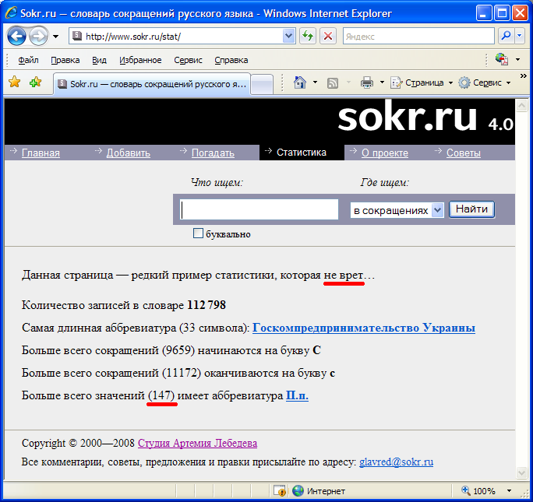533x502 pixels.
Task: Click the Home page icon
Action: click(x=300, y=82)
